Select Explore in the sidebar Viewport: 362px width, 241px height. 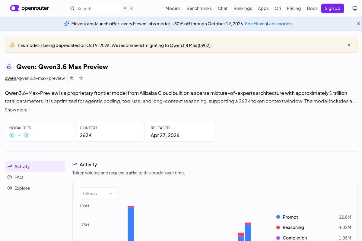click(35, 188)
